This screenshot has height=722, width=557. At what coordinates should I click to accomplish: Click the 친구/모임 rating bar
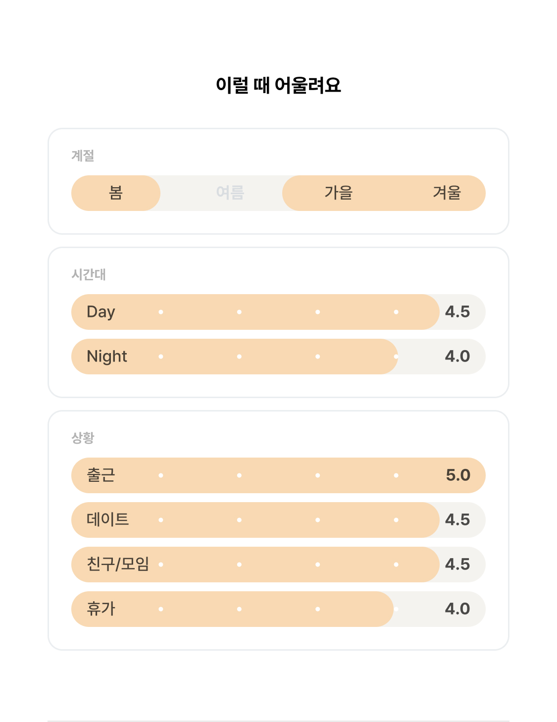[278, 565]
